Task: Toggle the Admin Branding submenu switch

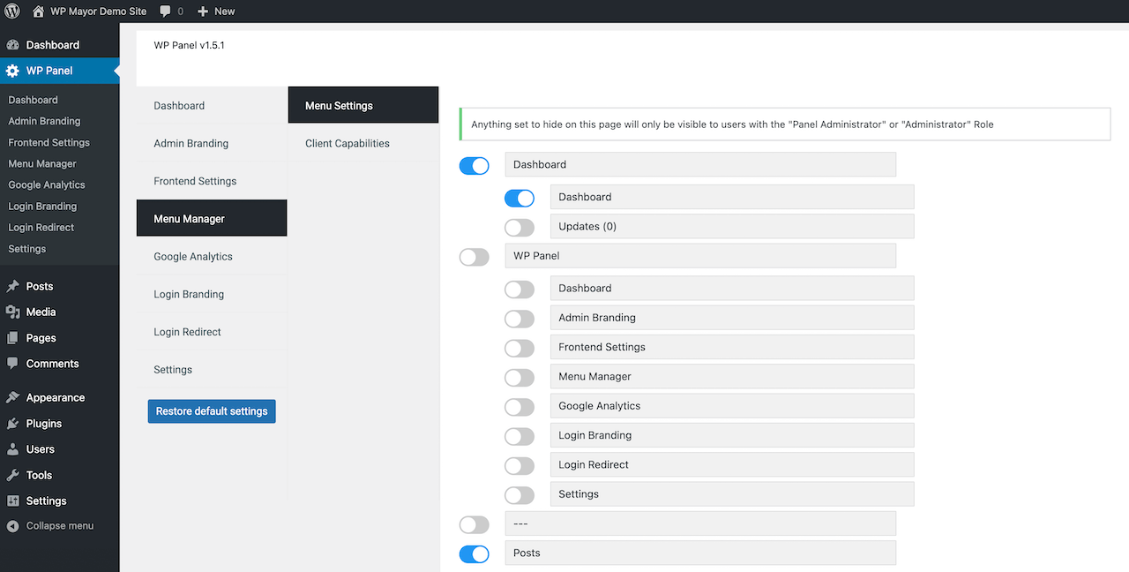Action: 520,319
